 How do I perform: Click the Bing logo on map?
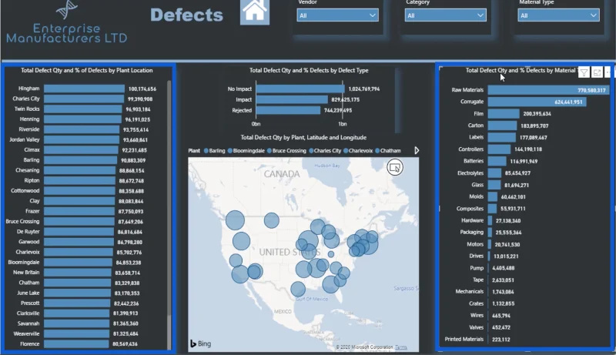pos(201,343)
